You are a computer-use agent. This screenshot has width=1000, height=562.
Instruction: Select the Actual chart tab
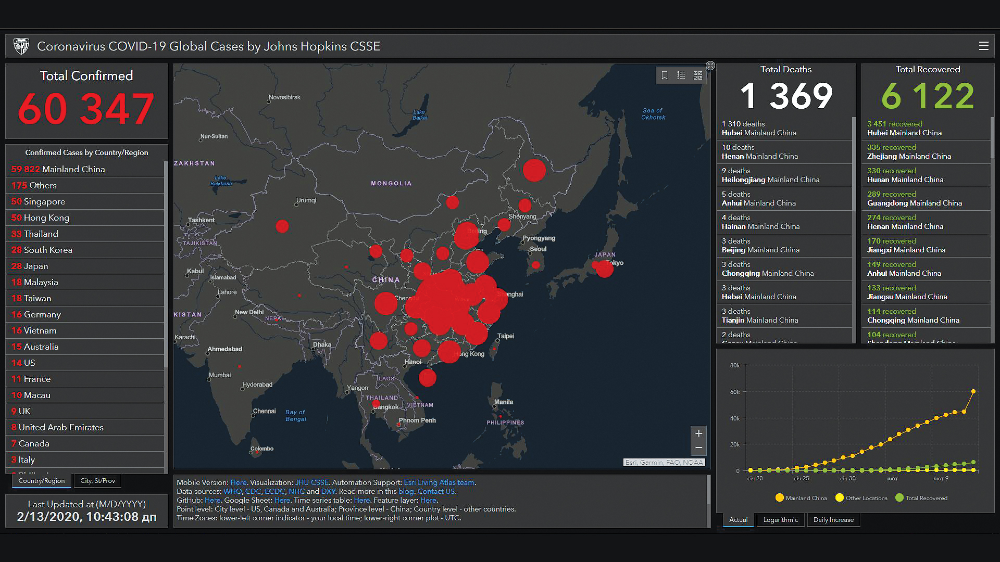coord(738,520)
